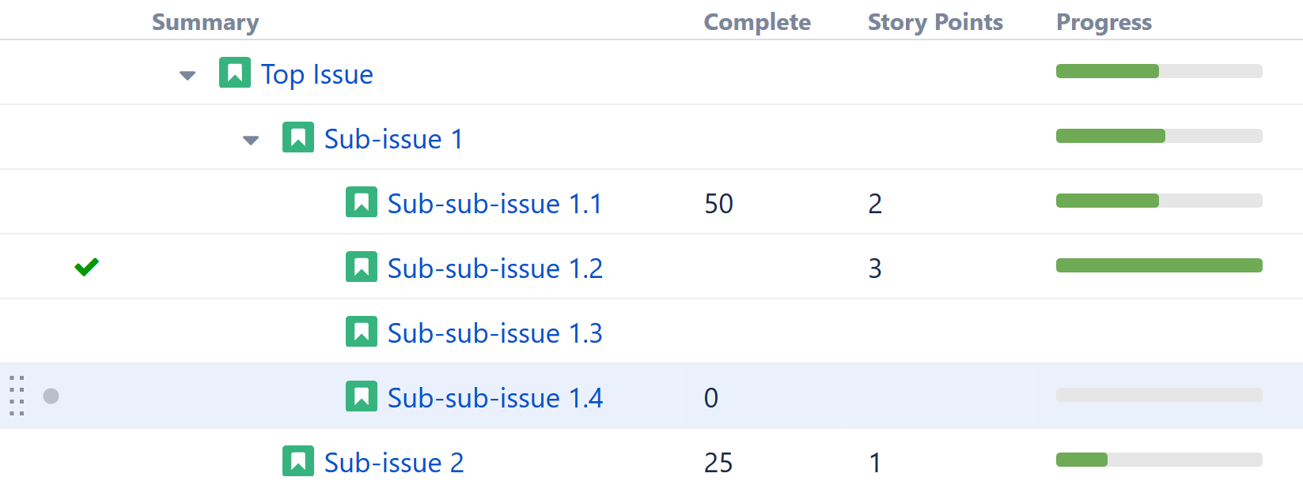Image resolution: width=1303 pixels, height=492 pixels.
Task: Click the drag handle on the Sub-sub-issue 1.4 row
Action: coord(16,396)
